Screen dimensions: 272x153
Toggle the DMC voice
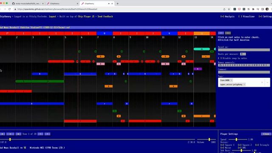(x=242, y=147)
